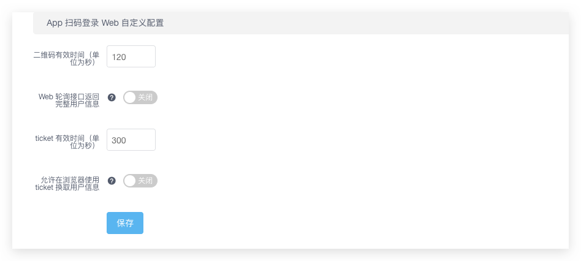The width and height of the screenshot is (581, 261).
Task: Click the 二维码有效时间（单位为秒）label
Action: click(x=66, y=58)
